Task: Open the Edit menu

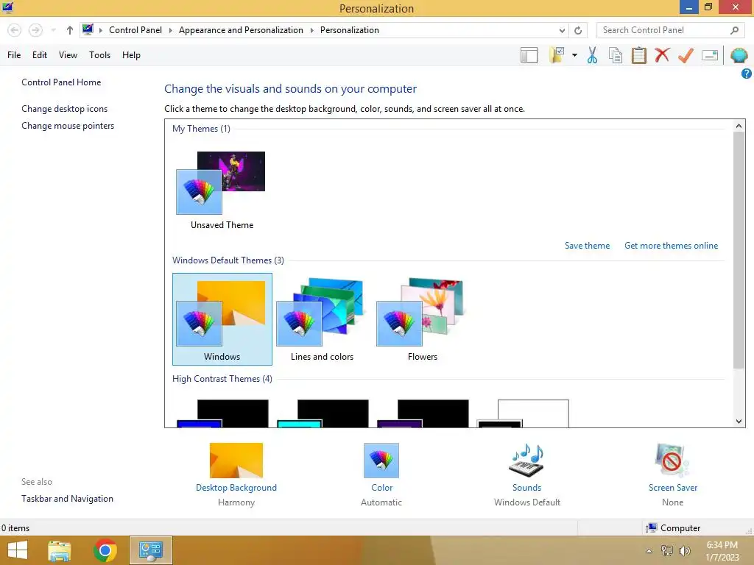Action: pos(40,54)
